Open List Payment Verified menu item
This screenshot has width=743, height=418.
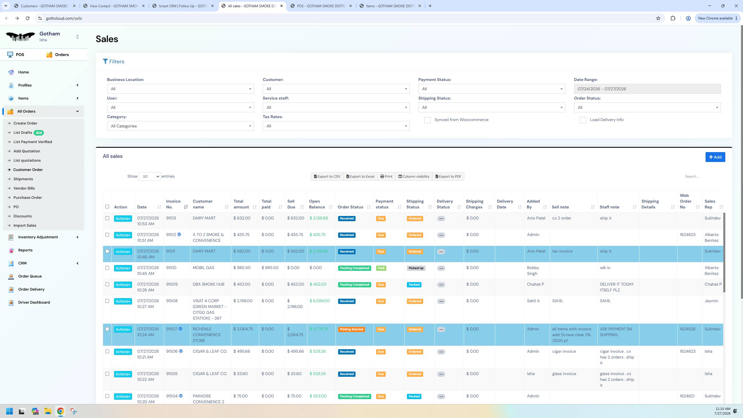[x=33, y=142]
